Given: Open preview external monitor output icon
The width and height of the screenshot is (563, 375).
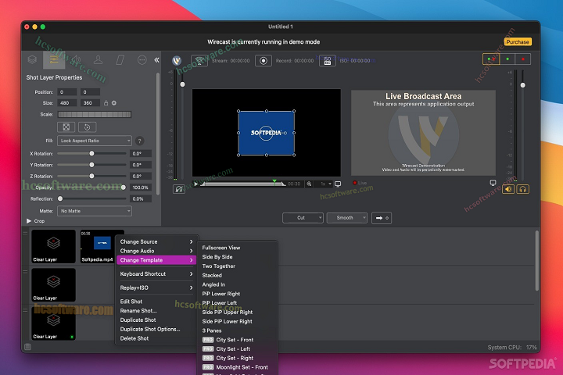Looking at the screenshot, I should (338, 184).
